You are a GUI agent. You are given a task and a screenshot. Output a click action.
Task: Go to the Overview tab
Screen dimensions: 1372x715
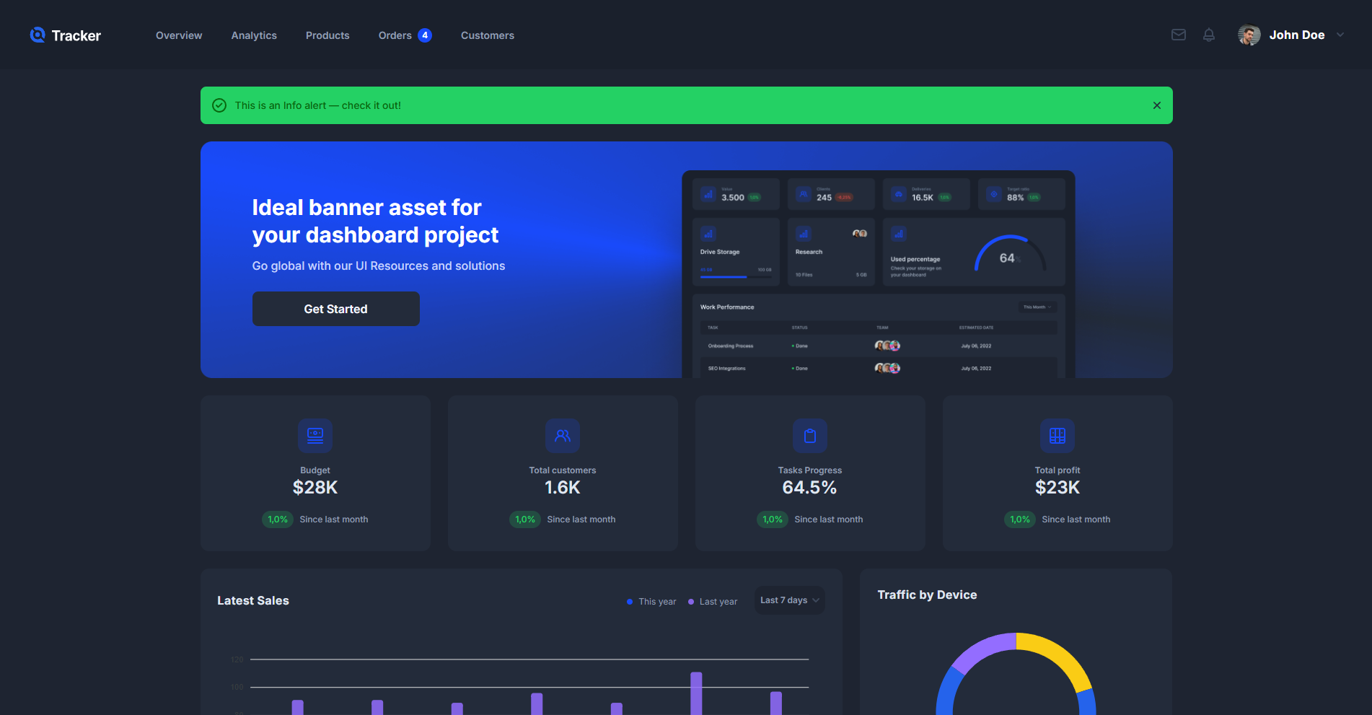[x=179, y=35]
